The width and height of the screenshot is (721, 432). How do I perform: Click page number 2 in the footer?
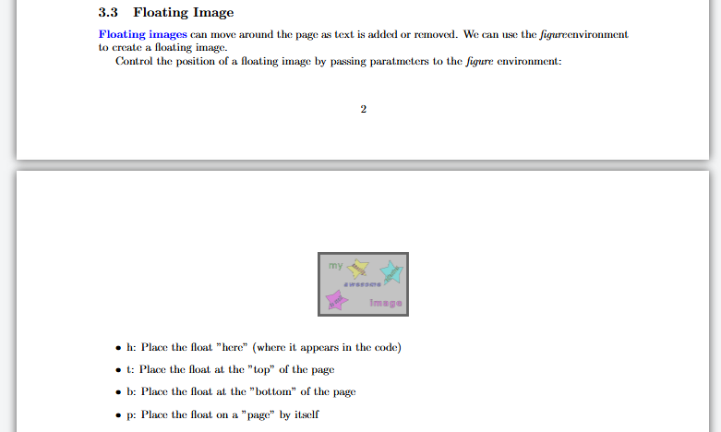[x=363, y=109]
